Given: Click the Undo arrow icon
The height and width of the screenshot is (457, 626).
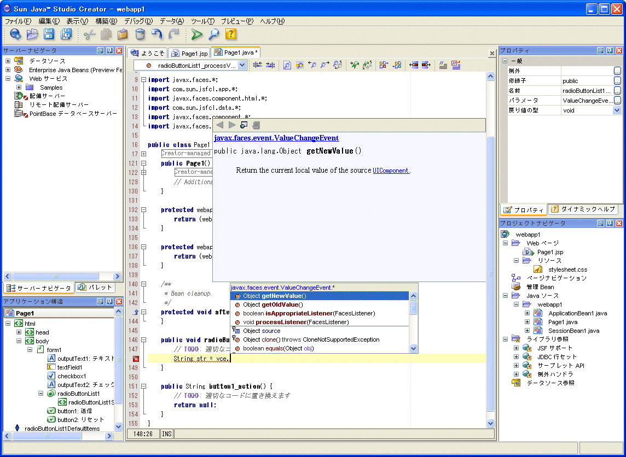Looking at the screenshot, I should click(157, 34).
